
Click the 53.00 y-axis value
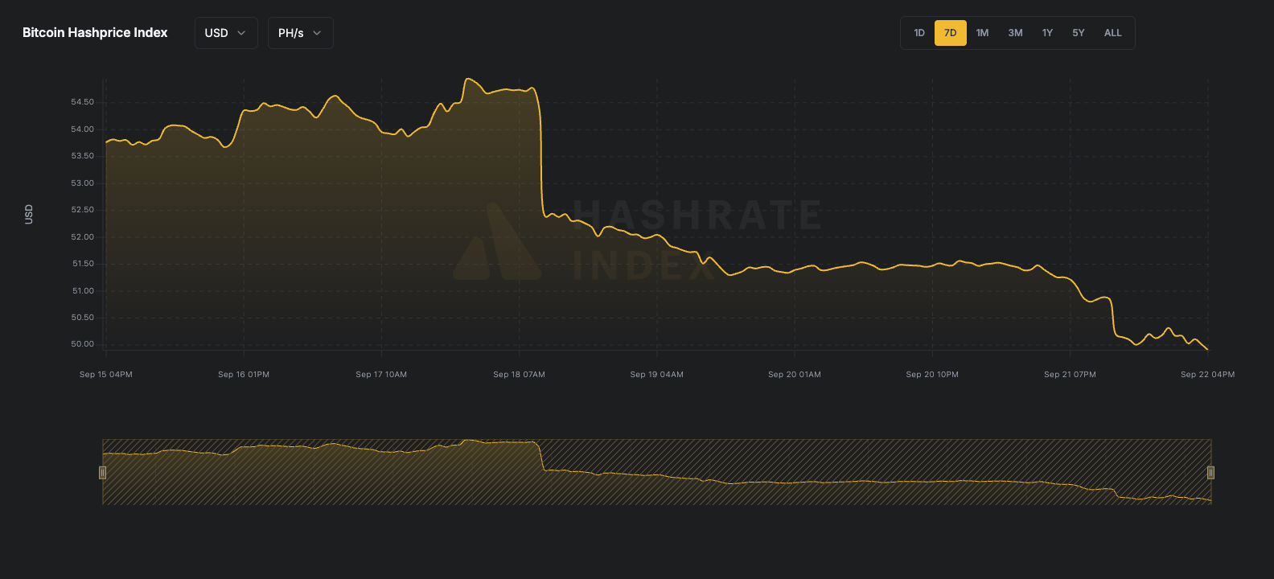[x=82, y=183]
